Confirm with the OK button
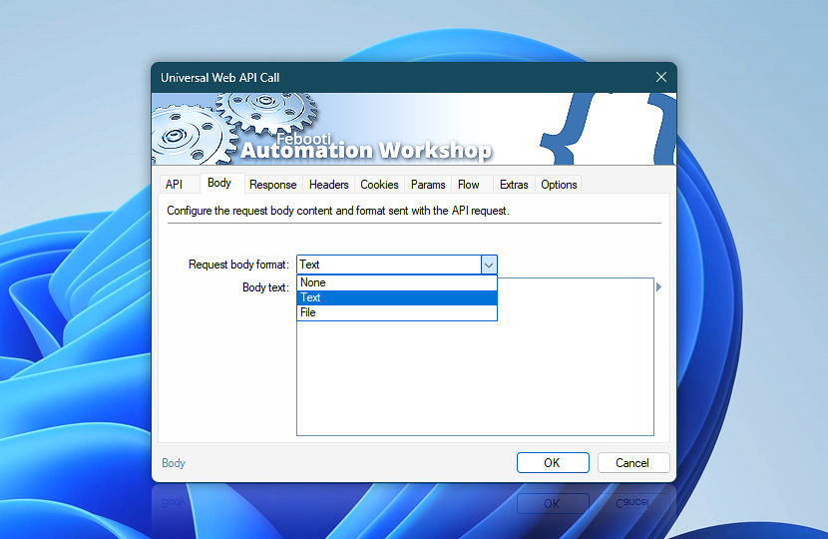The image size is (828, 539). point(553,463)
